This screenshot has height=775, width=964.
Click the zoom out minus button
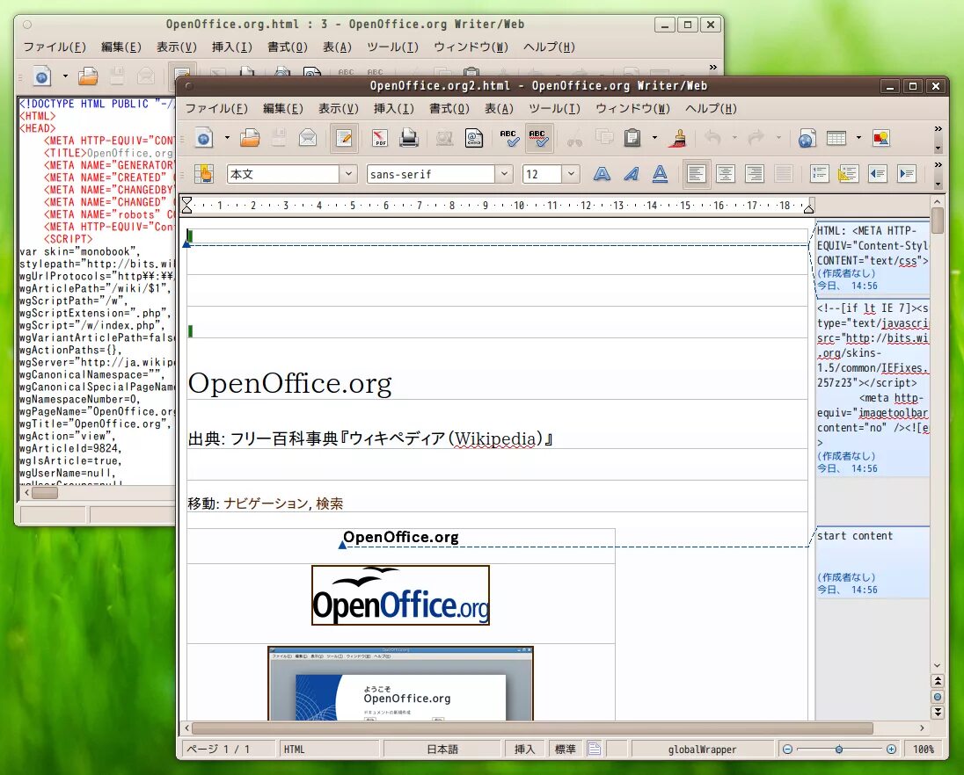(787, 750)
